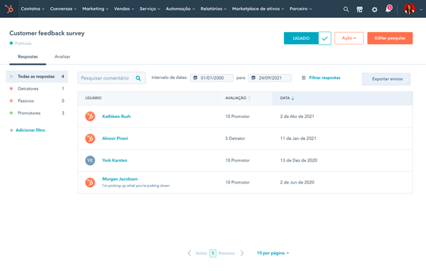
Task: Open the user profile avatar menu
Action: (x=410, y=9)
